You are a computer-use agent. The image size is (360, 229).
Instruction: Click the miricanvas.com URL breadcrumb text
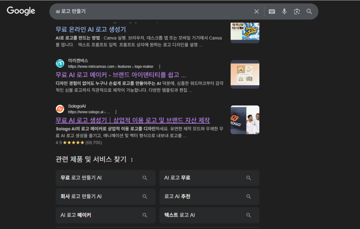coord(111,67)
